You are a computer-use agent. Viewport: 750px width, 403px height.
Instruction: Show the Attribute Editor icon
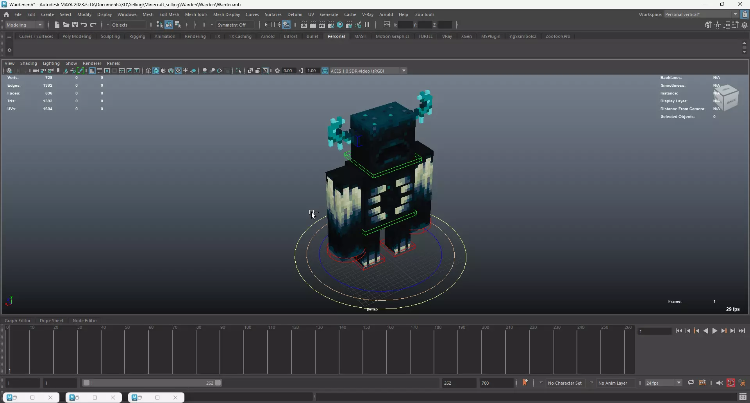pos(727,25)
